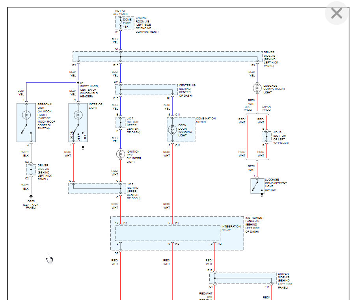The height and width of the screenshot is (300, 356).
Task: Click the interior light bulb symbol
Action: (78, 115)
